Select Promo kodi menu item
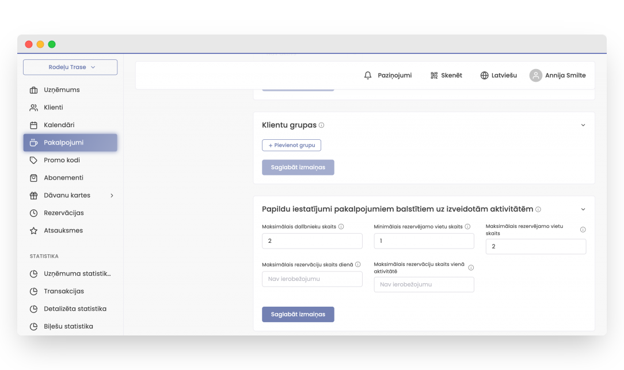The width and height of the screenshot is (624, 370). tap(62, 160)
